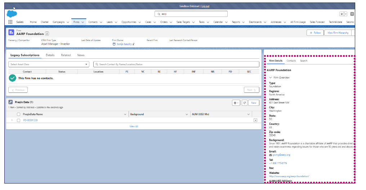Open the Reports nav tab
The width and height of the screenshot is (366, 190).
coord(236,22)
